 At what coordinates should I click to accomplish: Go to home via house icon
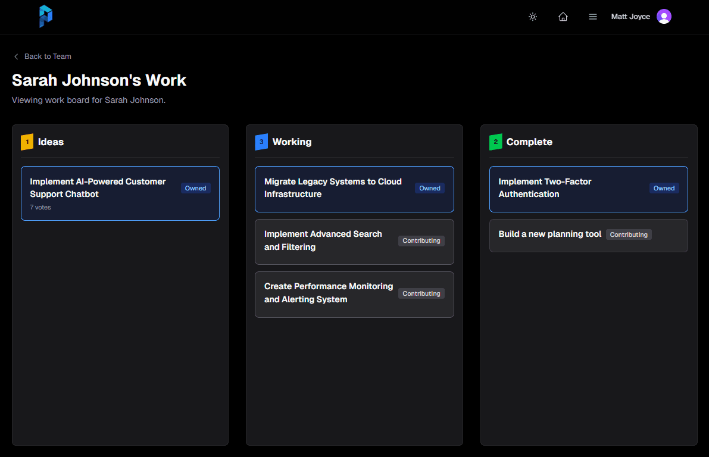click(563, 17)
